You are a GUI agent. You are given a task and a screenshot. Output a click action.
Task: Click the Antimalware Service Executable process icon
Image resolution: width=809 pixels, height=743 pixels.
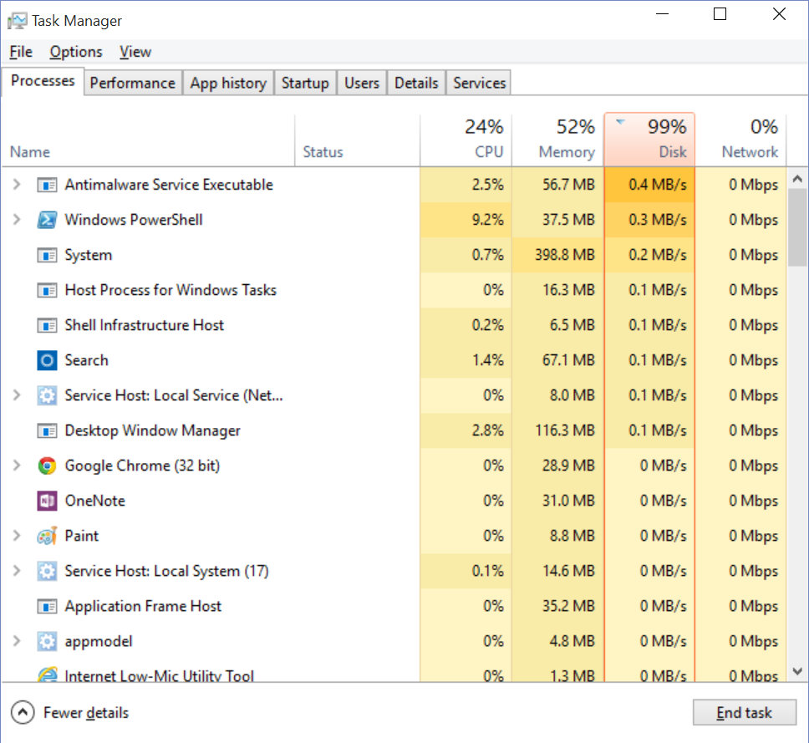pos(47,185)
